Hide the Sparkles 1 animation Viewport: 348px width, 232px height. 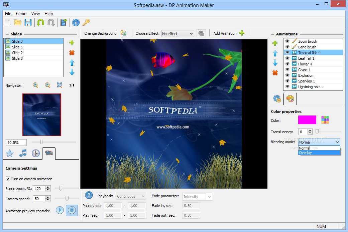click(x=287, y=81)
